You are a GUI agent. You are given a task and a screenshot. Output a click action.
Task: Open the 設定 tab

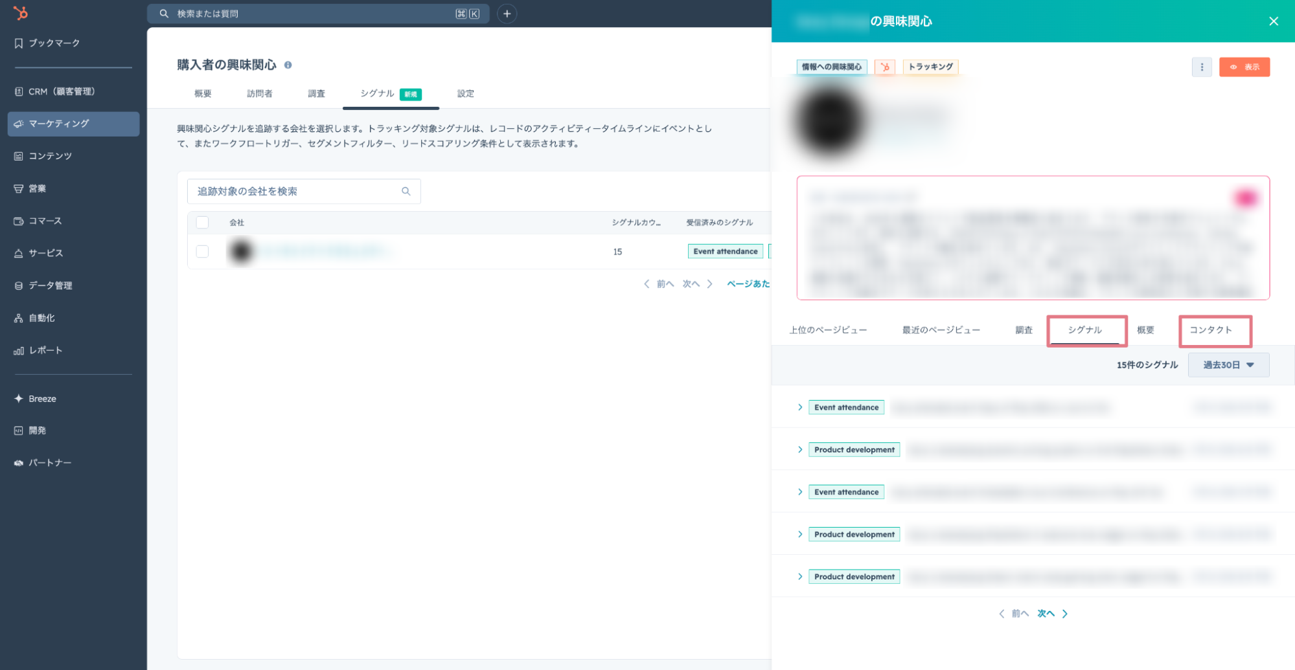[466, 94]
